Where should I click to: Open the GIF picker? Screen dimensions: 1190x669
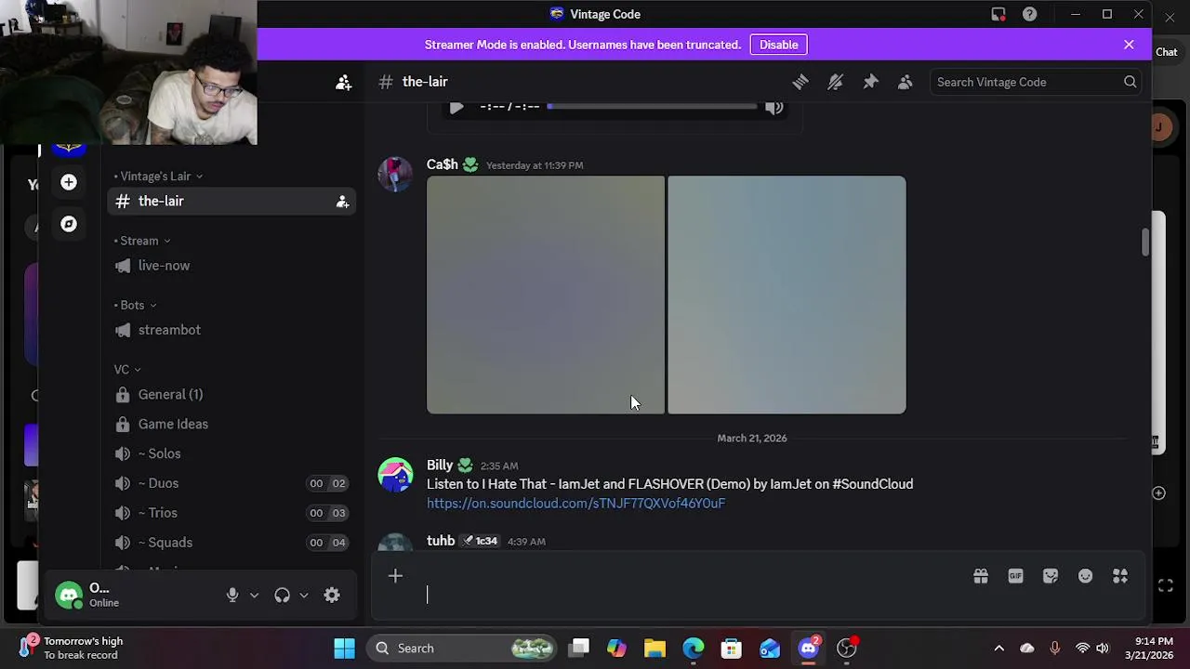pos(1015,576)
